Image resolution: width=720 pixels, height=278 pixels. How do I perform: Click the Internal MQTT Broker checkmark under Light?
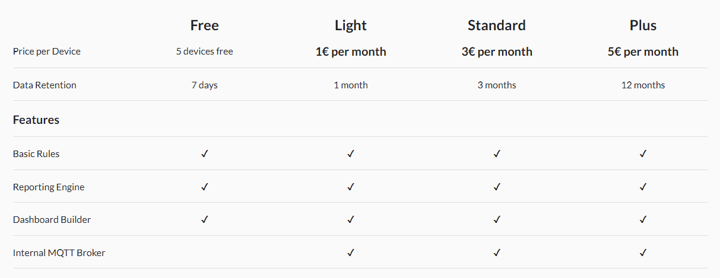(351, 253)
